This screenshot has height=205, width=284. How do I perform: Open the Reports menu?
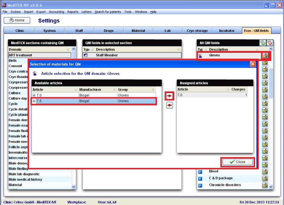73,12
